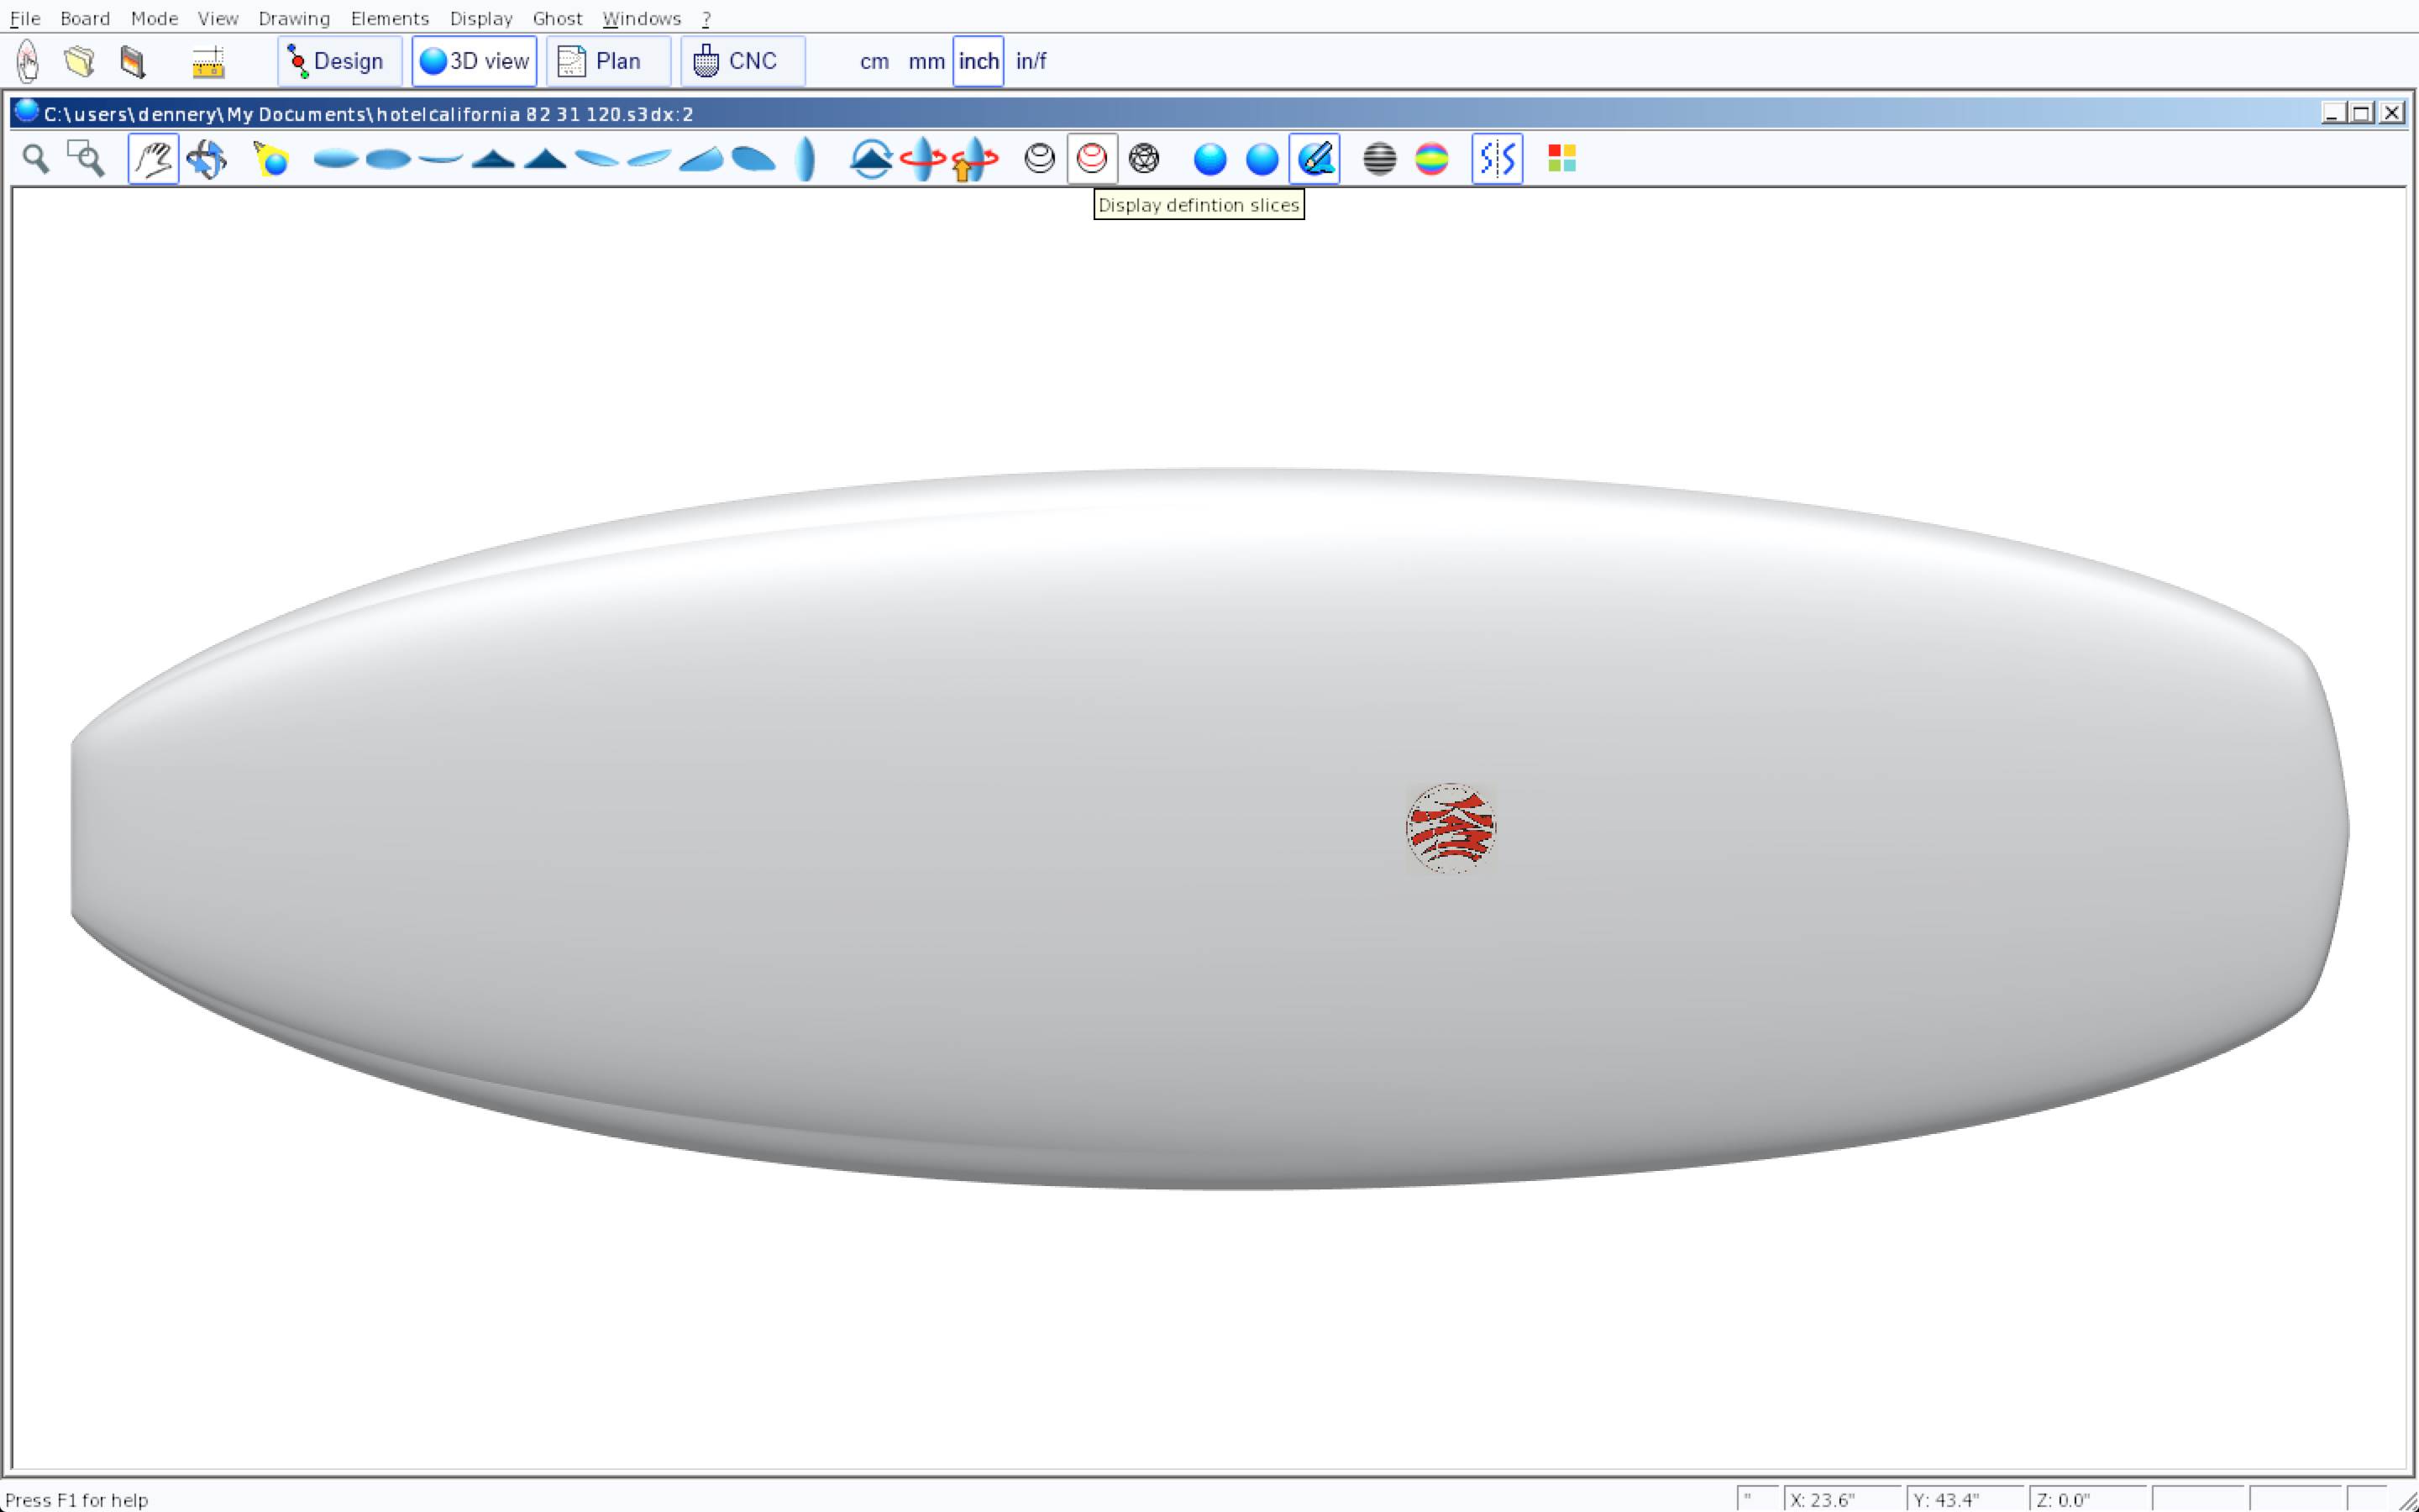
Task: Click the striped zebra sphere icon
Action: (1379, 159)
